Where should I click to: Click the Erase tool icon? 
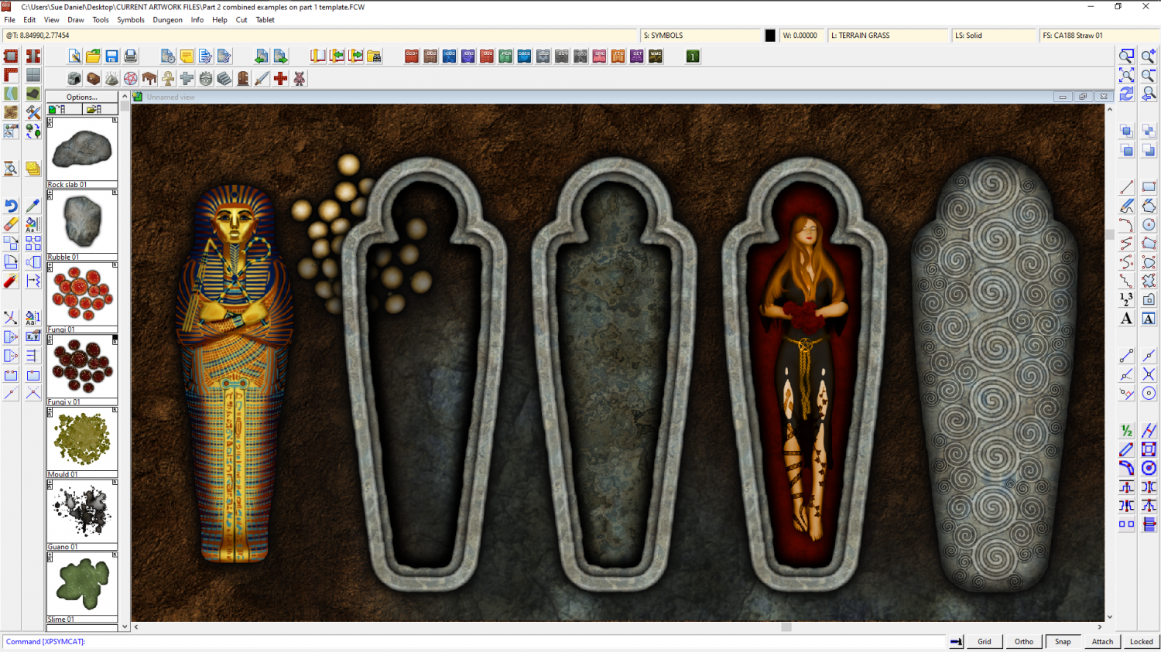point(11,224)
